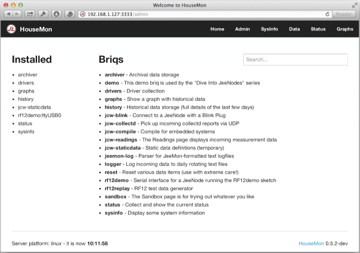Select status - Collect and show entry
The width and height of the screenshot is (360, 253).
tap(157, 205)
